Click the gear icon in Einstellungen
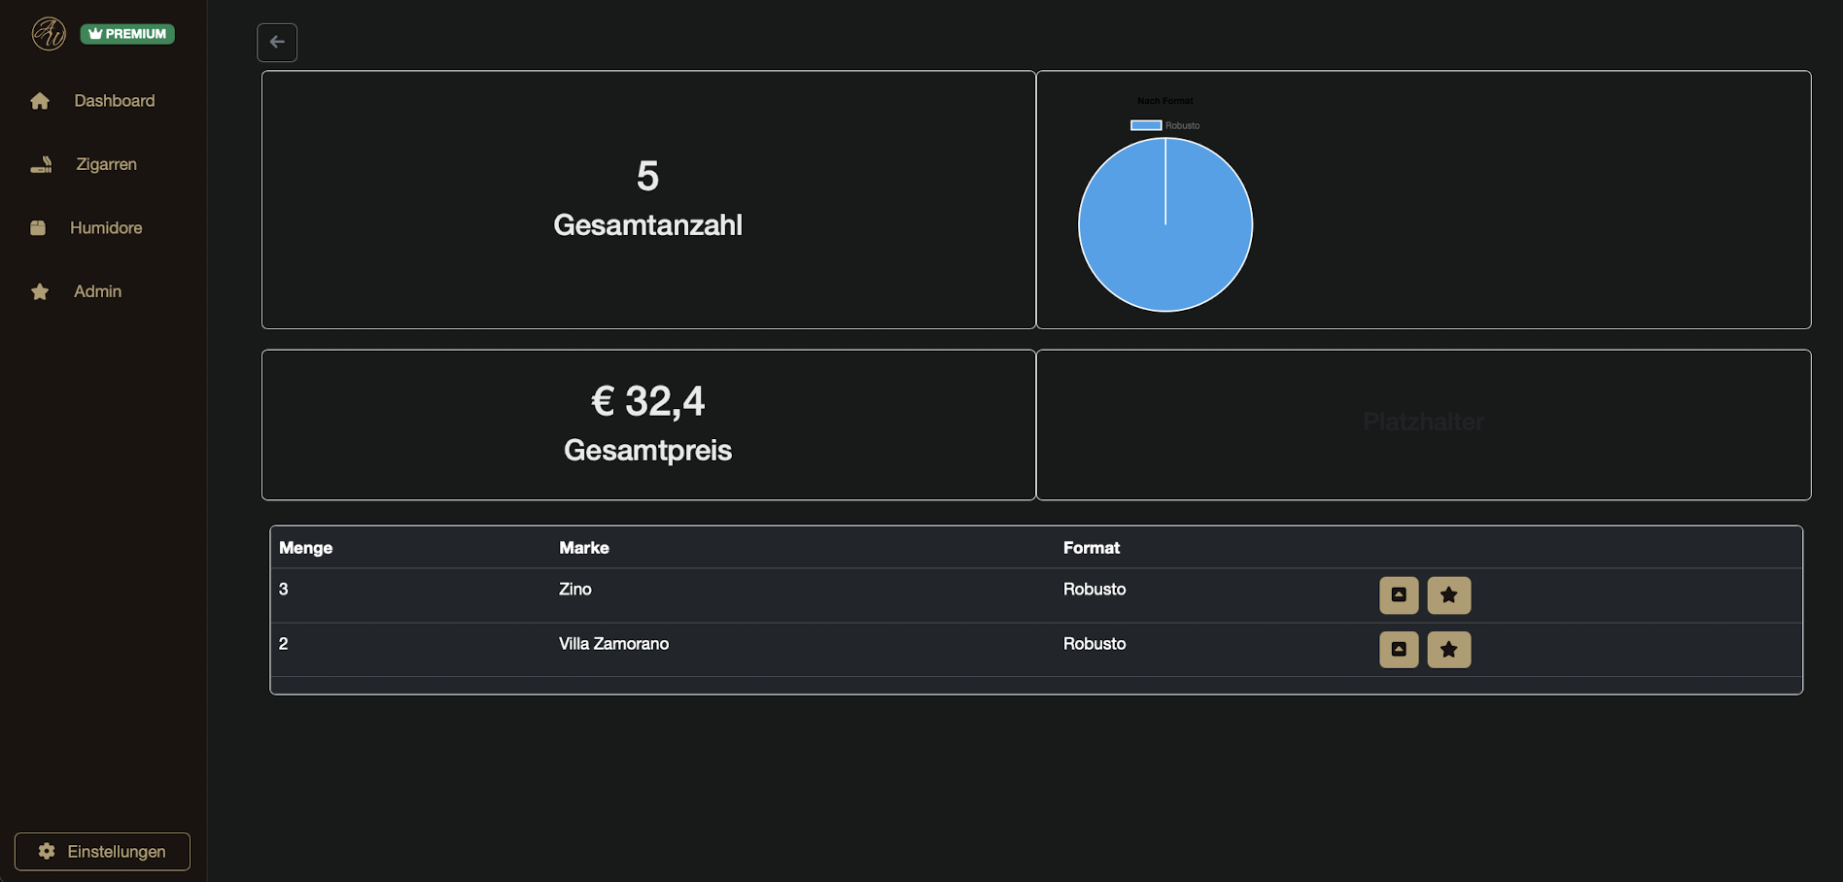 pos(47,852)
